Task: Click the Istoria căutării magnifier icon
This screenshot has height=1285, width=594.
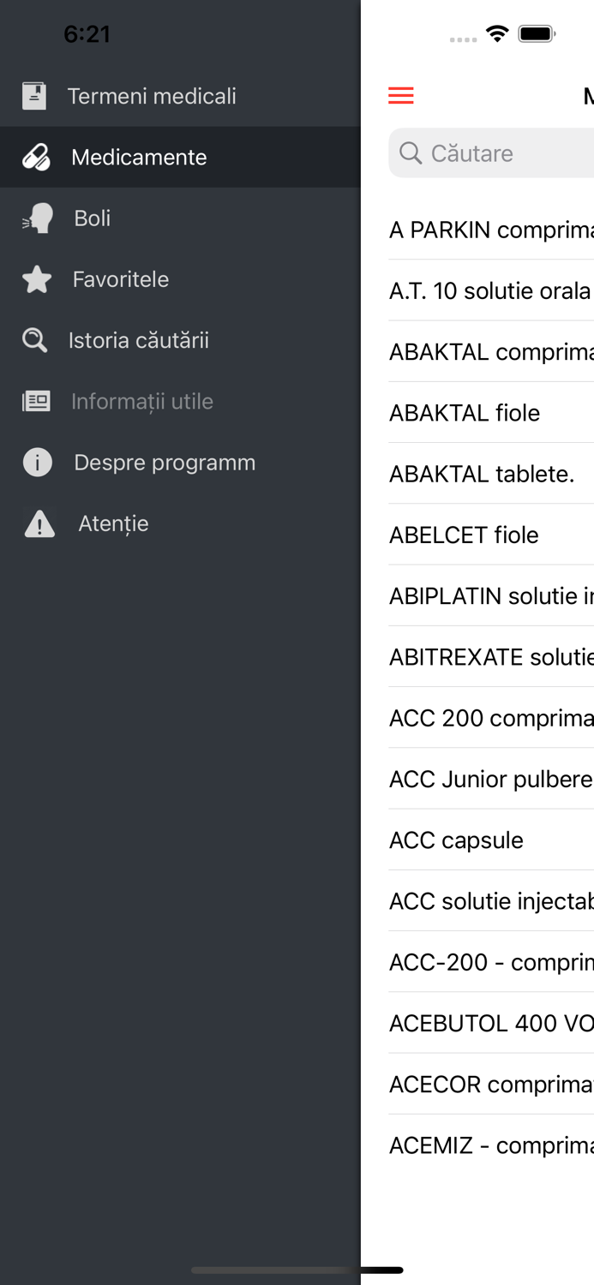Action: (34, 339)
